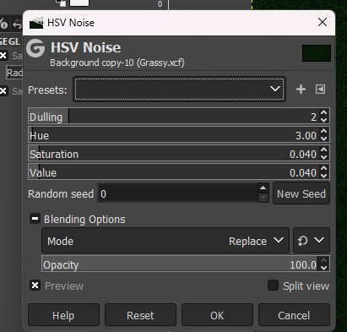Increase Hue using its up arrow
This screenshot has height=332, width=347.
pos(324,131)
